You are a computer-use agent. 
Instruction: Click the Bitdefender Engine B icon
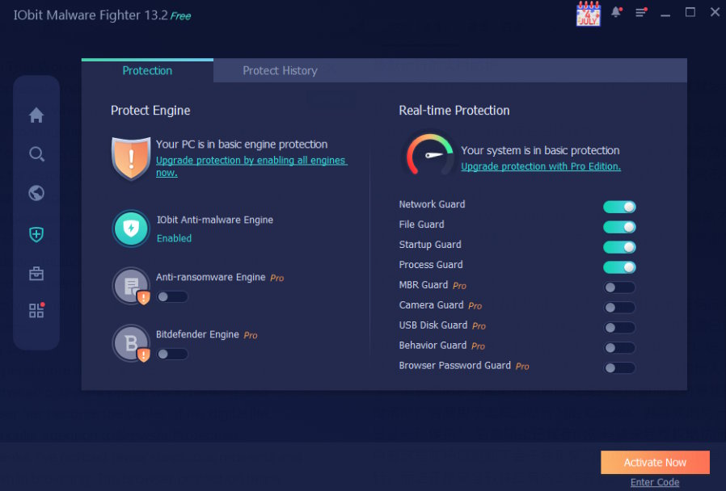[x=132, y=343]
